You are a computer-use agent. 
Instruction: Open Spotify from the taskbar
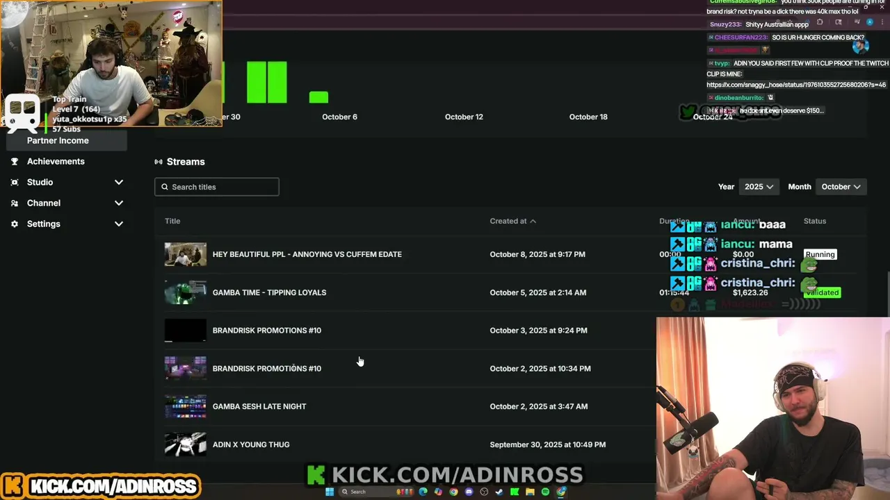[545, 492]
